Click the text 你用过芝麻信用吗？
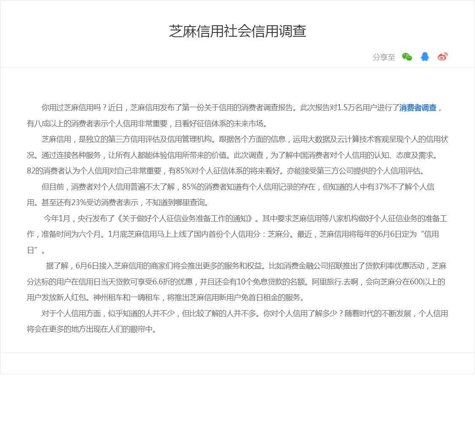This screenshot has height=422, width=475. pos(74,108)
